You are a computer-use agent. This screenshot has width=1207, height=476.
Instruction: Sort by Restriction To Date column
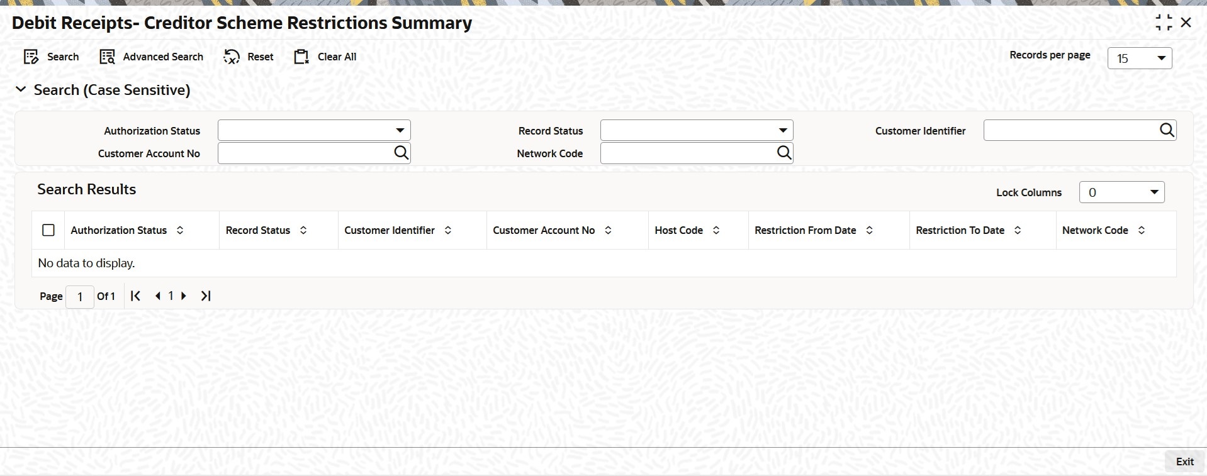coord(1018,230)
